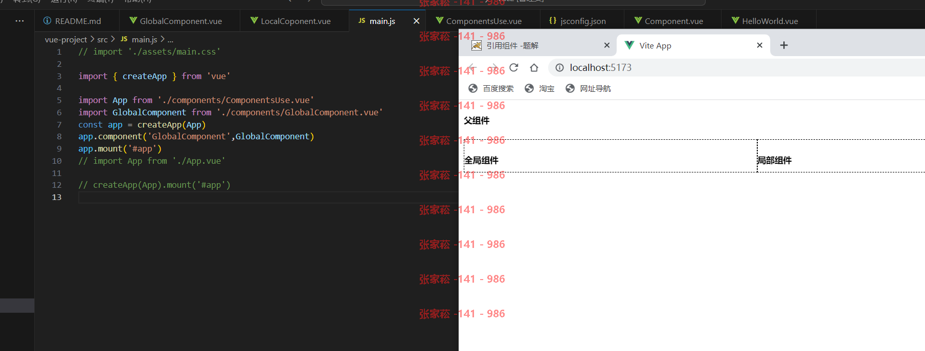This screenshot has height=351, width=925.
Task: Click the 局部组件 text on the page
Action: 774,160
